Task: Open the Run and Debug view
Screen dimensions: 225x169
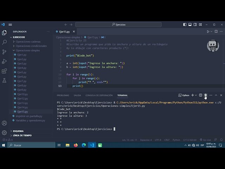Action: click(x=4, y=61)
